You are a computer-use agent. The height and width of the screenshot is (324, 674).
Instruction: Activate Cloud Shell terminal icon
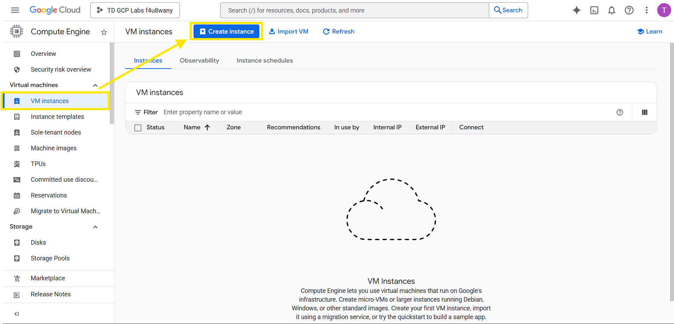click(594, 10)
